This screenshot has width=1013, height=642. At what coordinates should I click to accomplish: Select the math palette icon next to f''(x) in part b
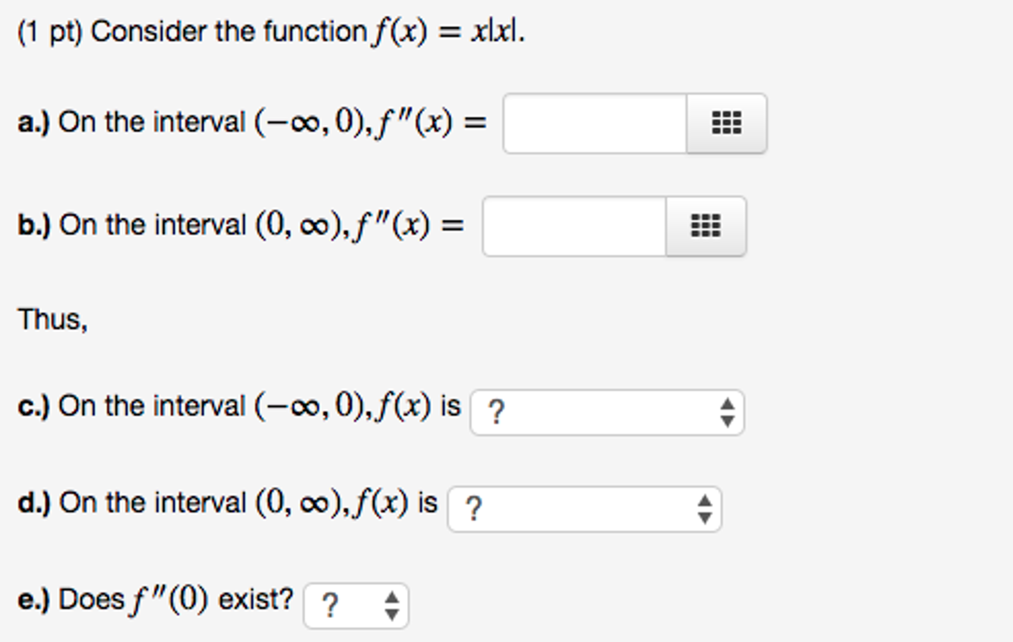pos(705,226)
